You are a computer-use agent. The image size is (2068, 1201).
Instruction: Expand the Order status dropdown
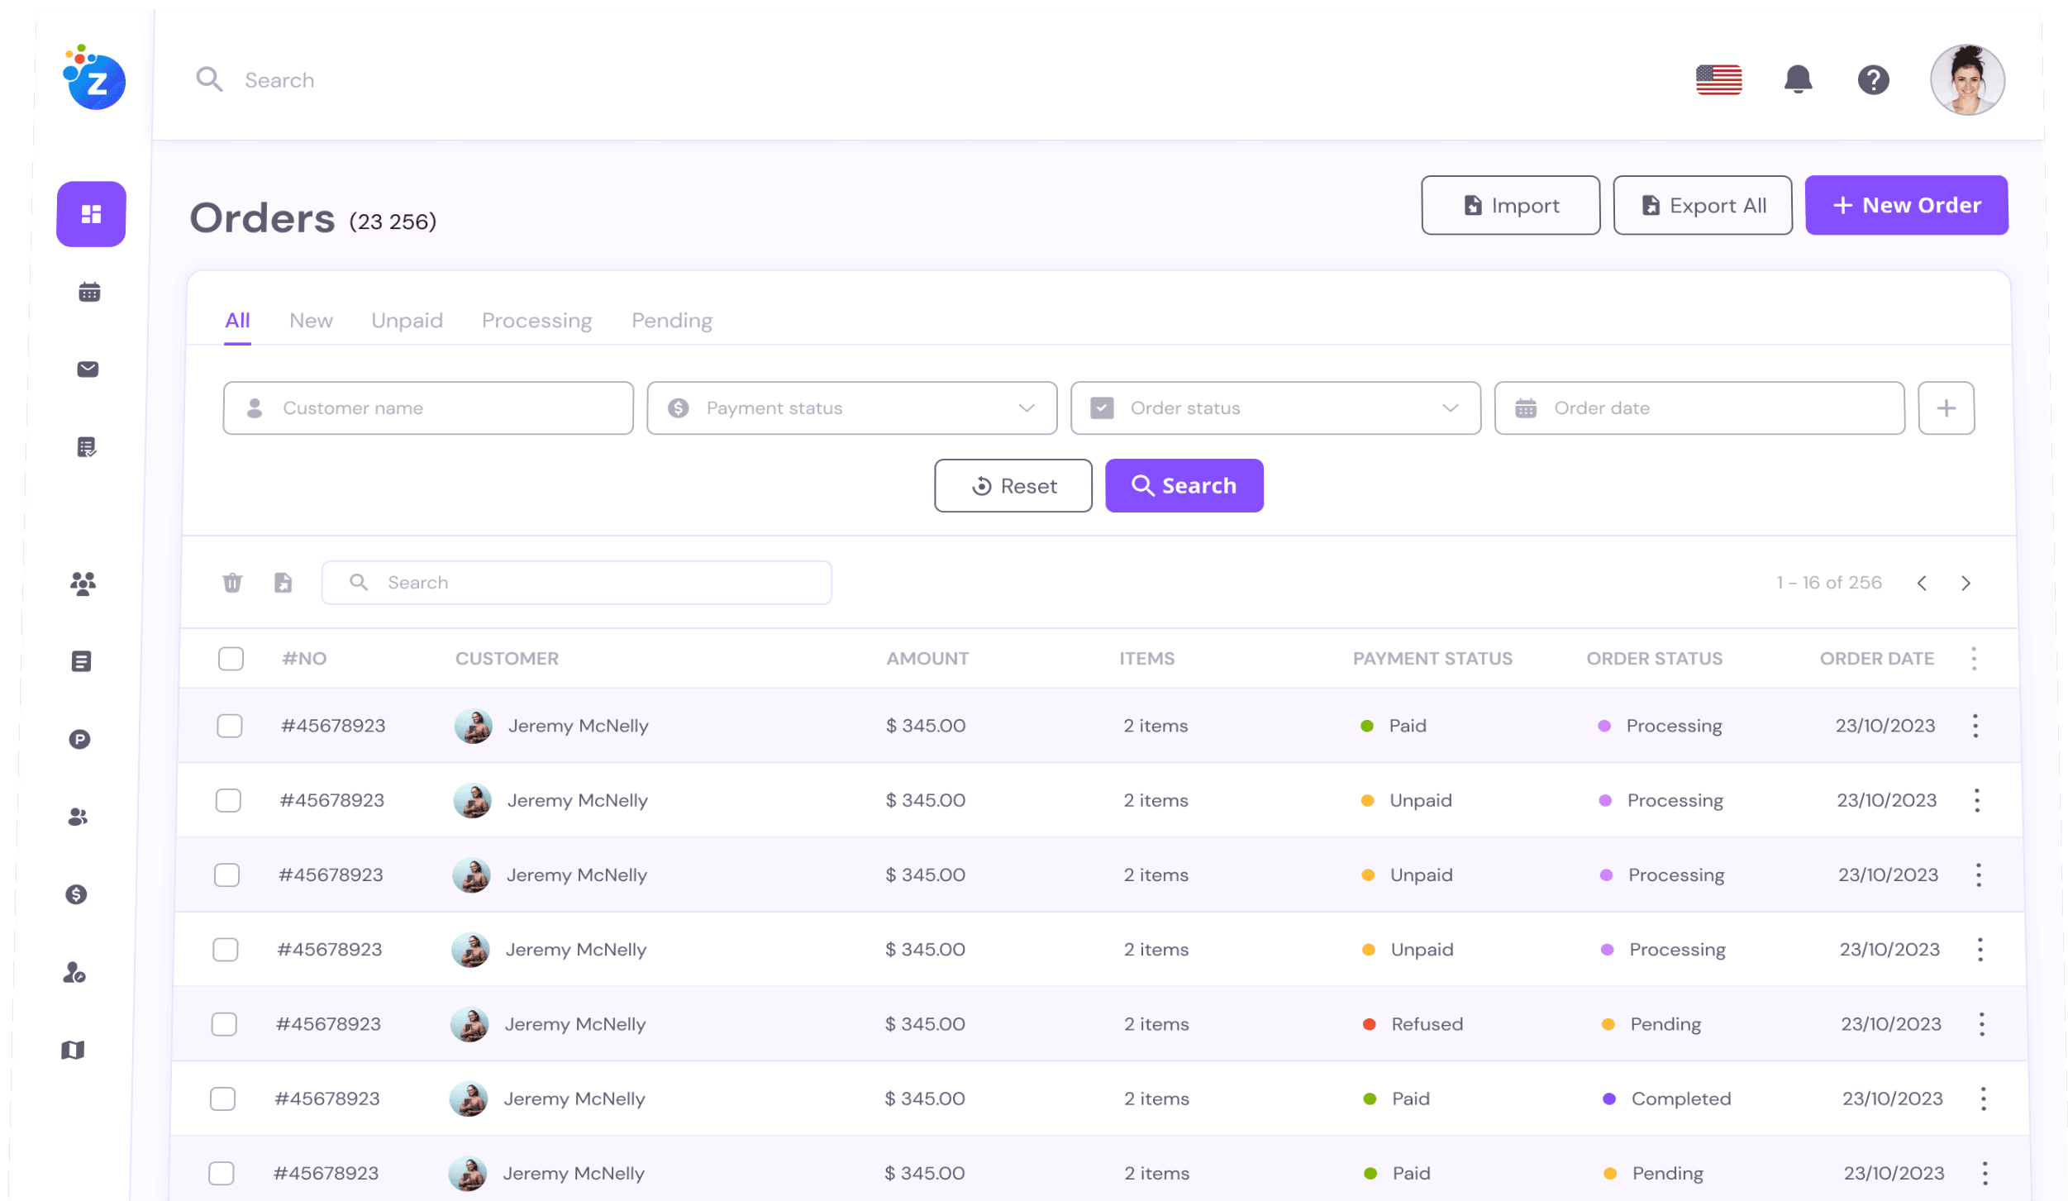pos(1275,408)
